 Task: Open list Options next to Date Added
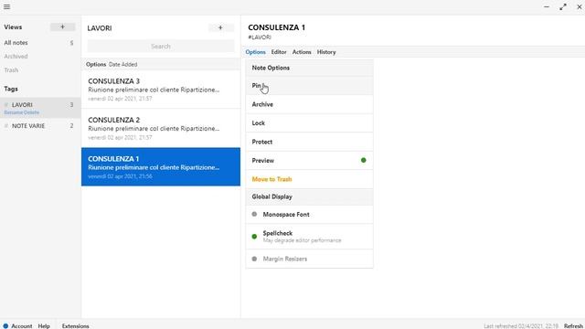96,64
